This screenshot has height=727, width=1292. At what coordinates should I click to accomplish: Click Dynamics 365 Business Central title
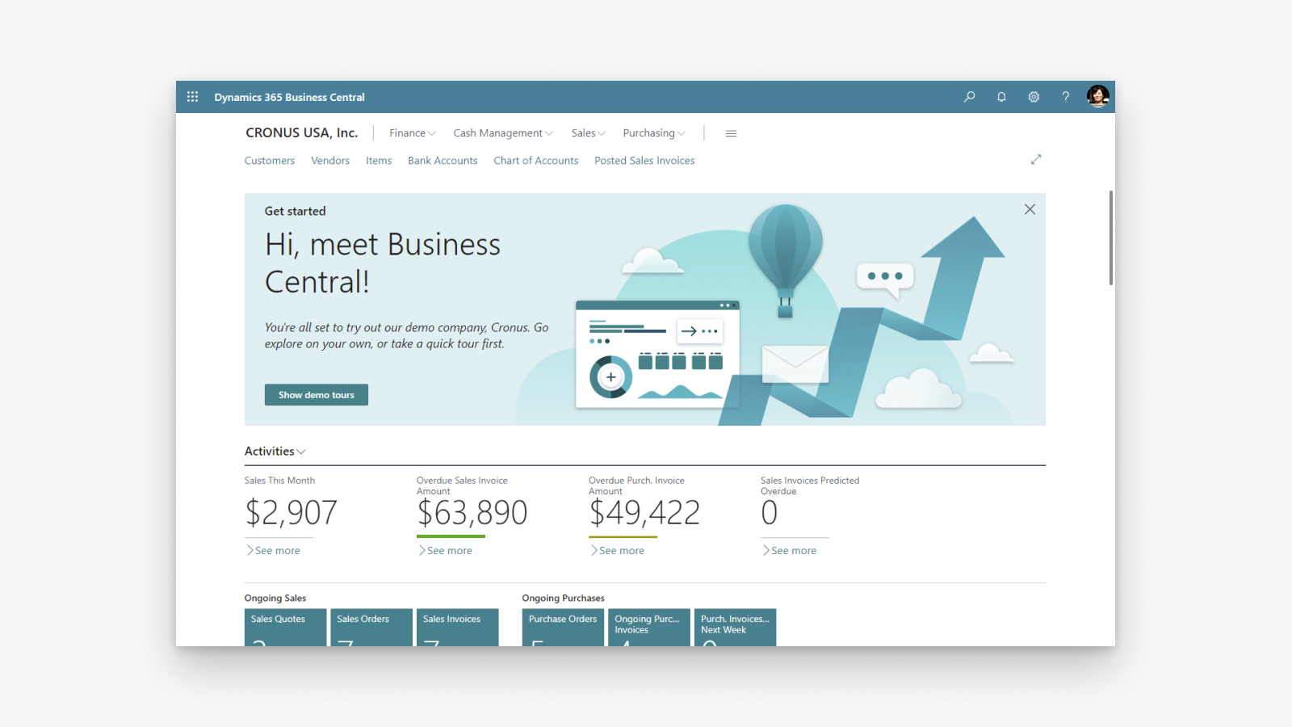click(x=289, y=97)
